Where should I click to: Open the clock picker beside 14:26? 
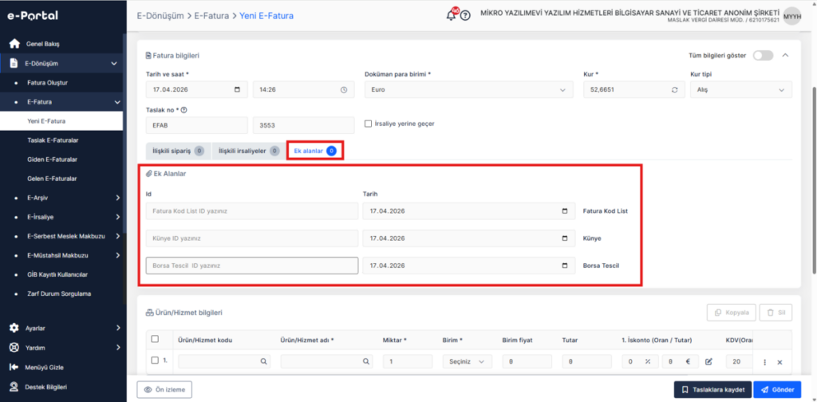click(x=344, y=89)
